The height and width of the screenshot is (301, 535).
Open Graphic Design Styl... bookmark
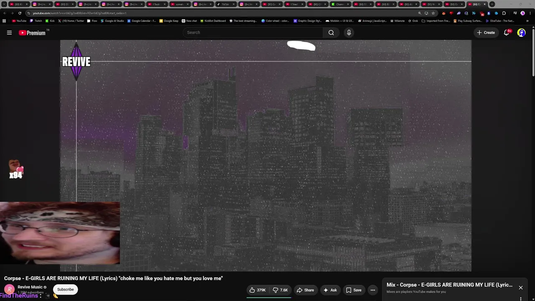tap(308, 21)
